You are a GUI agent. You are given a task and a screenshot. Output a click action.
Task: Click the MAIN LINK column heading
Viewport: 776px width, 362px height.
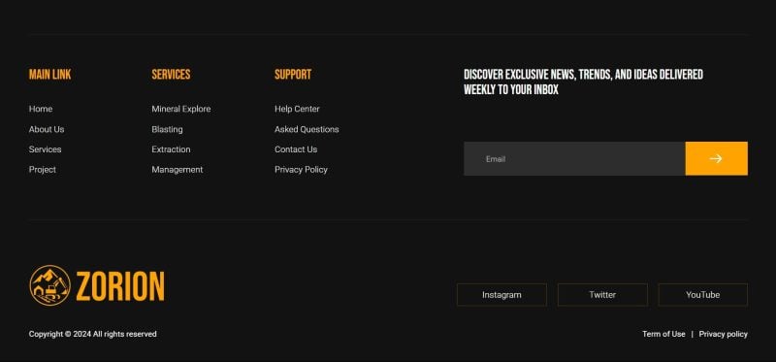(x=50, y=75)
